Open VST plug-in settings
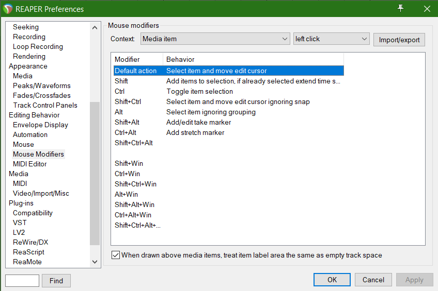438x291 pixels. coord(20,222)
